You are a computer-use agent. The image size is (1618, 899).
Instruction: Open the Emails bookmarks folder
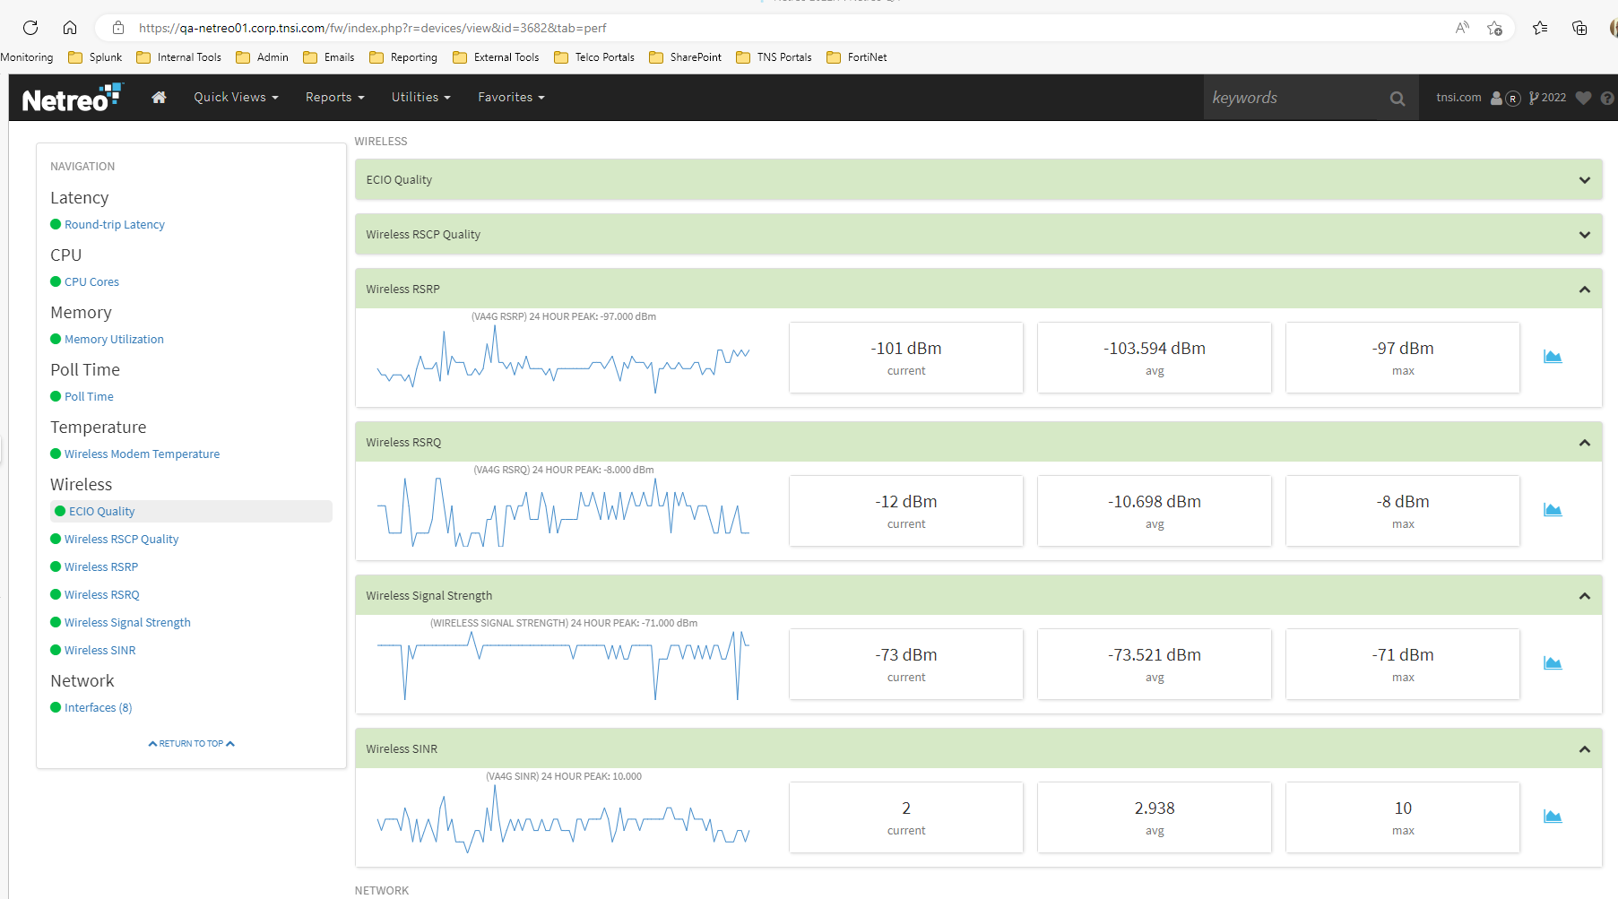click(329, 57)
